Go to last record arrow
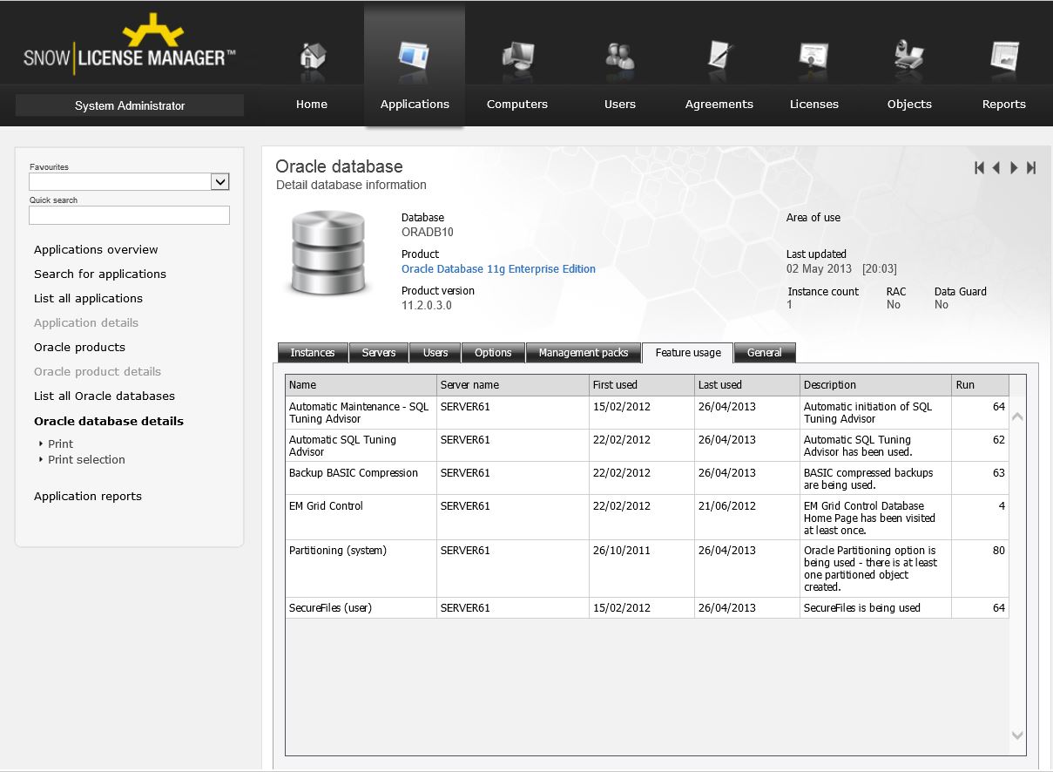 [x=1031, y=168]
